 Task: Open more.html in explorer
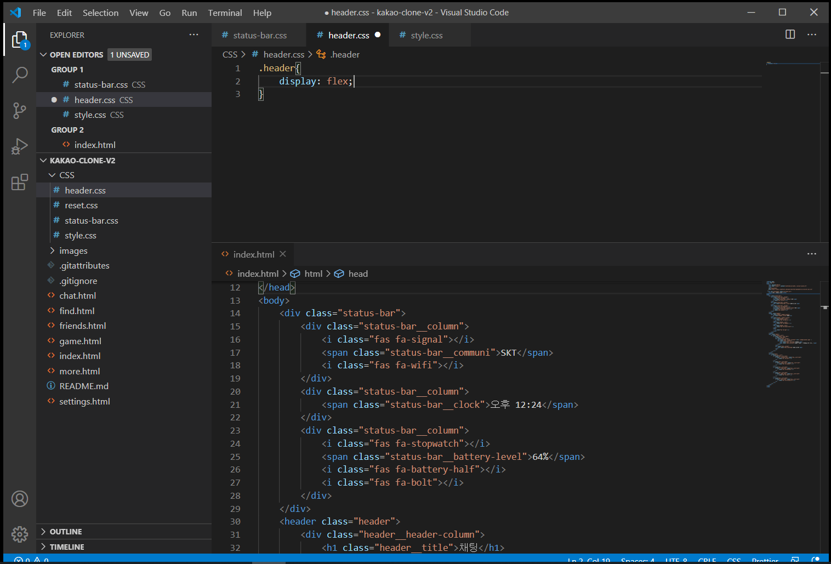(124, 371)
